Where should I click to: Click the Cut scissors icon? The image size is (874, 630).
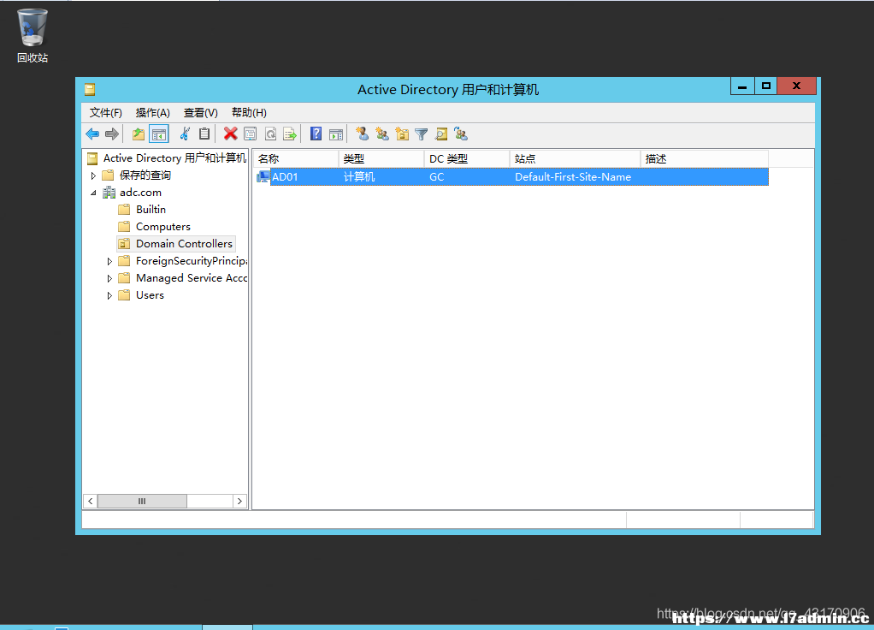(x=185, y=134)
